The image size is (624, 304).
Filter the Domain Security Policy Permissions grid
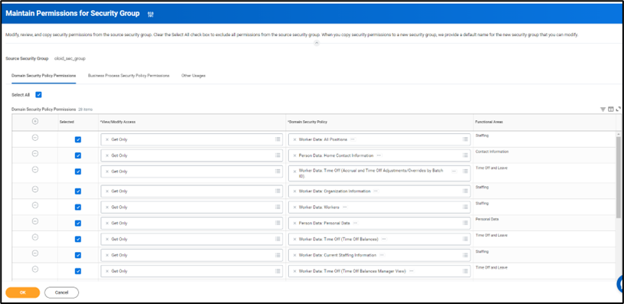603,110
